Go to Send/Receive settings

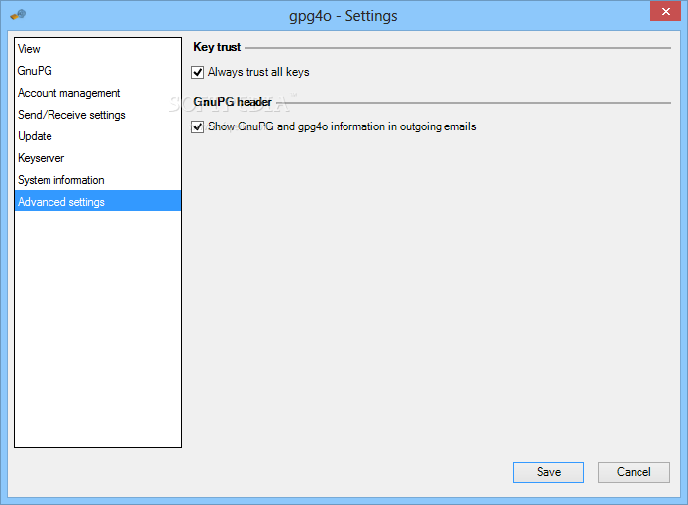(x=98, y=115)
